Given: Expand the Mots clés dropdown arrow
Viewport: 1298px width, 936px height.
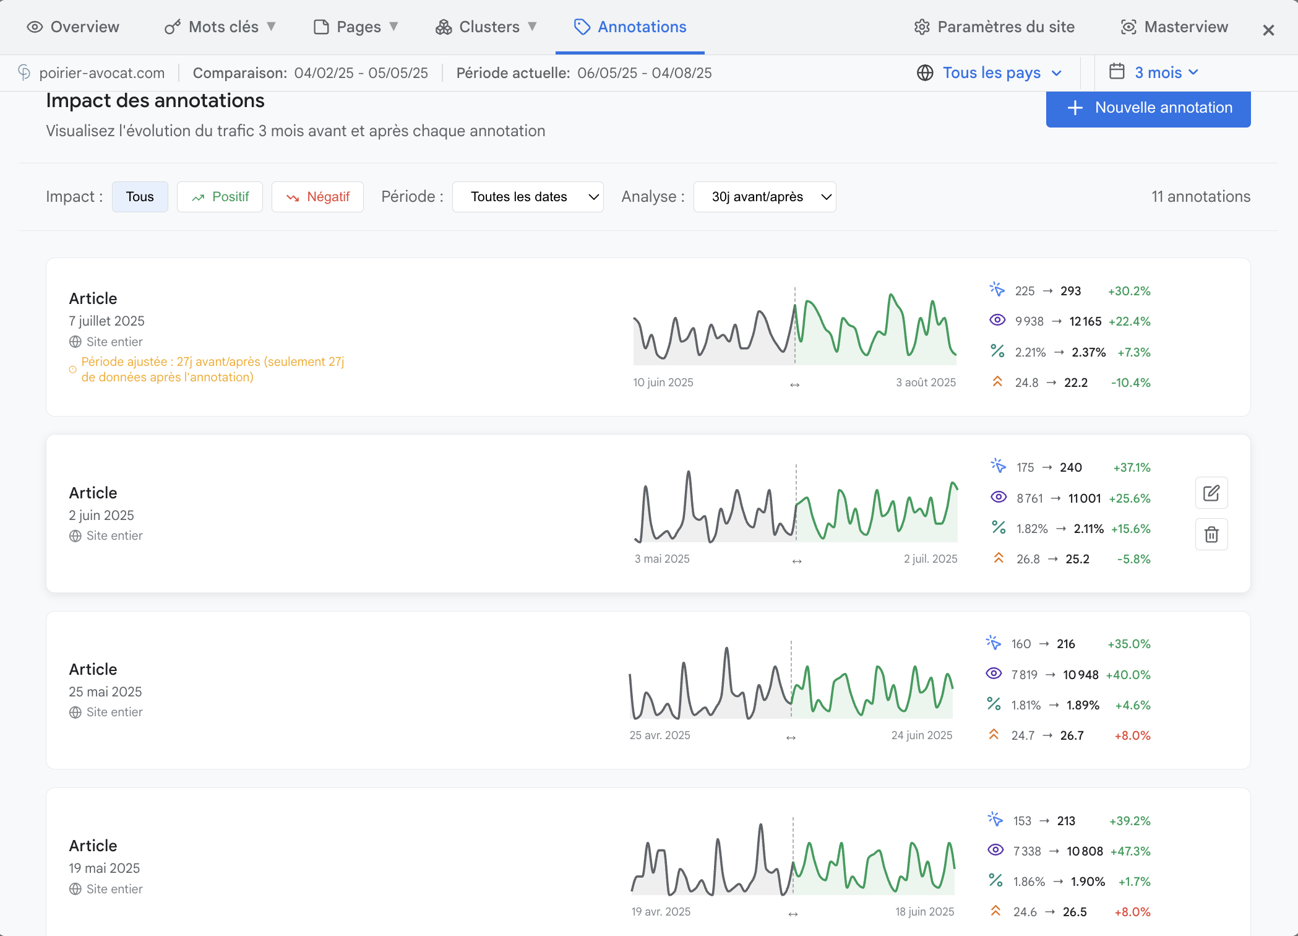Looking at the screenshot, I should [271, 27].
